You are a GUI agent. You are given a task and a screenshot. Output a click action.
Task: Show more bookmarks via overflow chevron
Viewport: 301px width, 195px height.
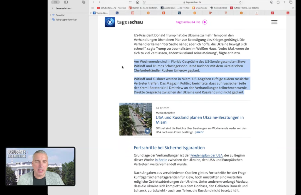click(x=293, y=8)
